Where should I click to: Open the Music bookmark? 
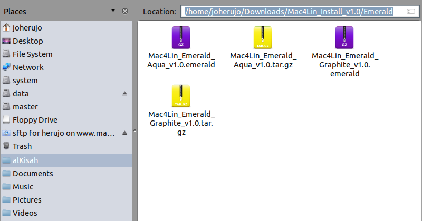tap(23, 187)
